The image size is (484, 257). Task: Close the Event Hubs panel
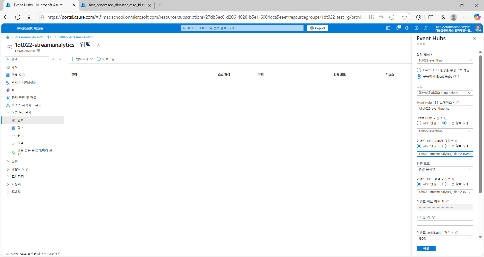[474, 39]
